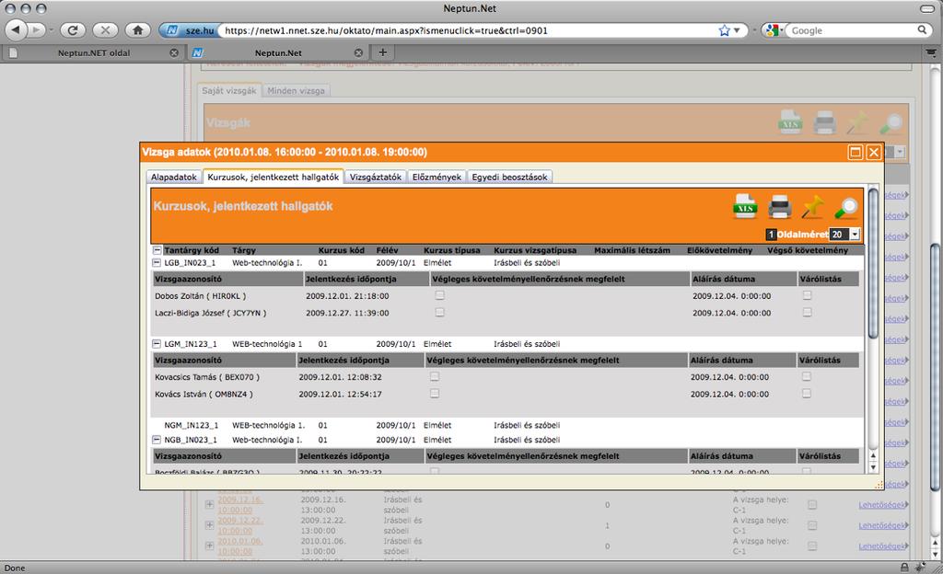The image size is (943, 574).
Task: Expand background exam row 2010.01.06.
Action: (x=209, y=545)
